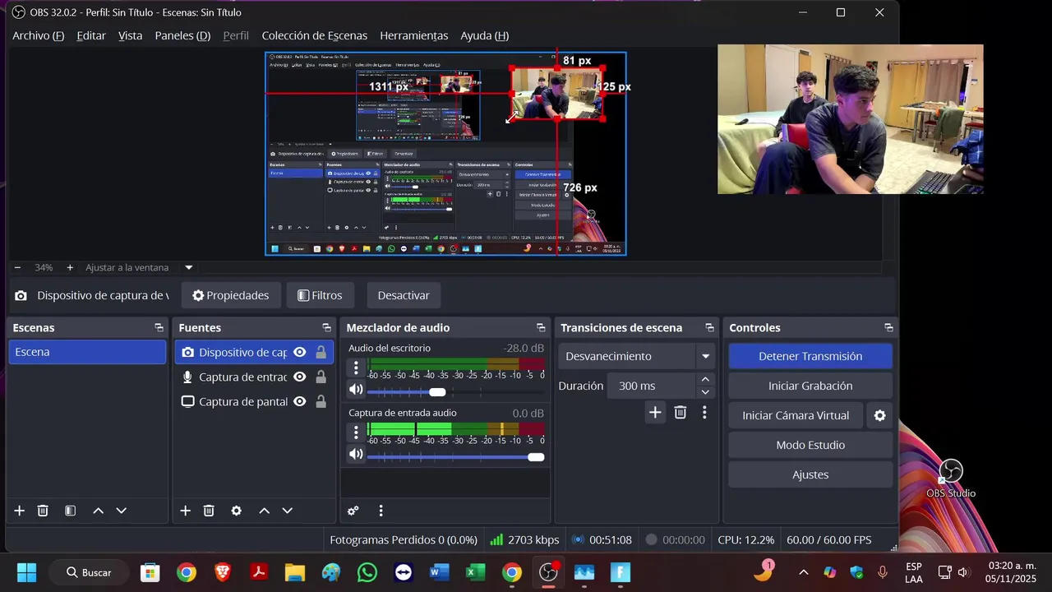This screenshot has height=592, width=1052.
Task: Open Ajustes settings button
Action: (x=810, y=474)
